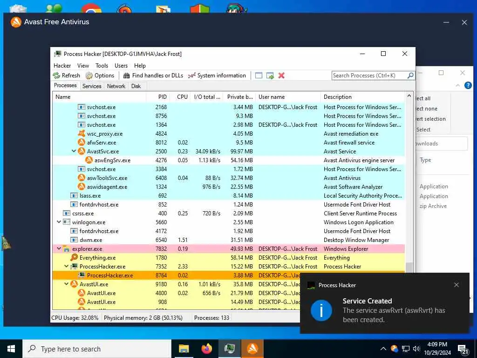
Task: Switch to the Disk tab
Action: click(x=136, y=86)
